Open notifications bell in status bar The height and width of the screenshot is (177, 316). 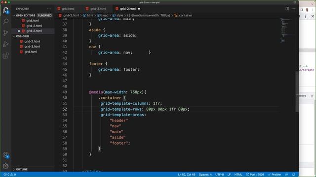(x=294, y=175)
